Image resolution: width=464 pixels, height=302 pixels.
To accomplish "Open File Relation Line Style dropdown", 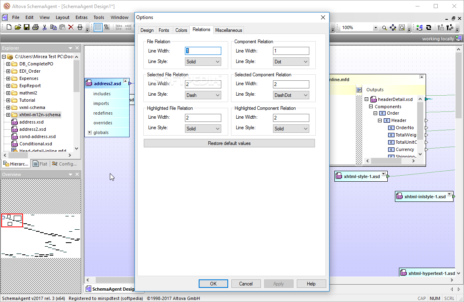I will 203,61.
